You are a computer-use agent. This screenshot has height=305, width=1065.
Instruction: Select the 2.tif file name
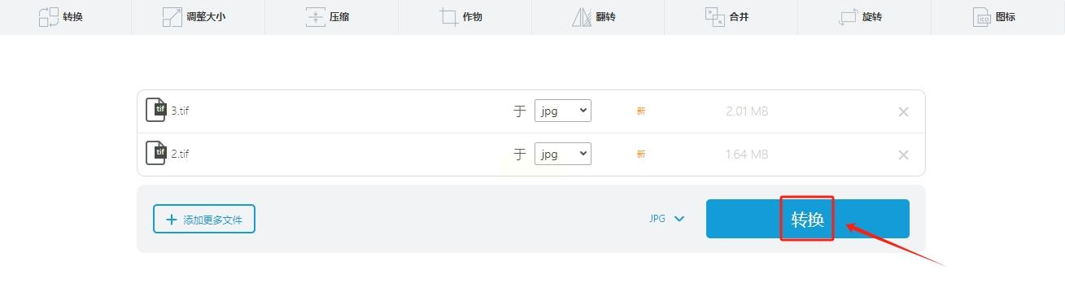(x=180, y=154)
